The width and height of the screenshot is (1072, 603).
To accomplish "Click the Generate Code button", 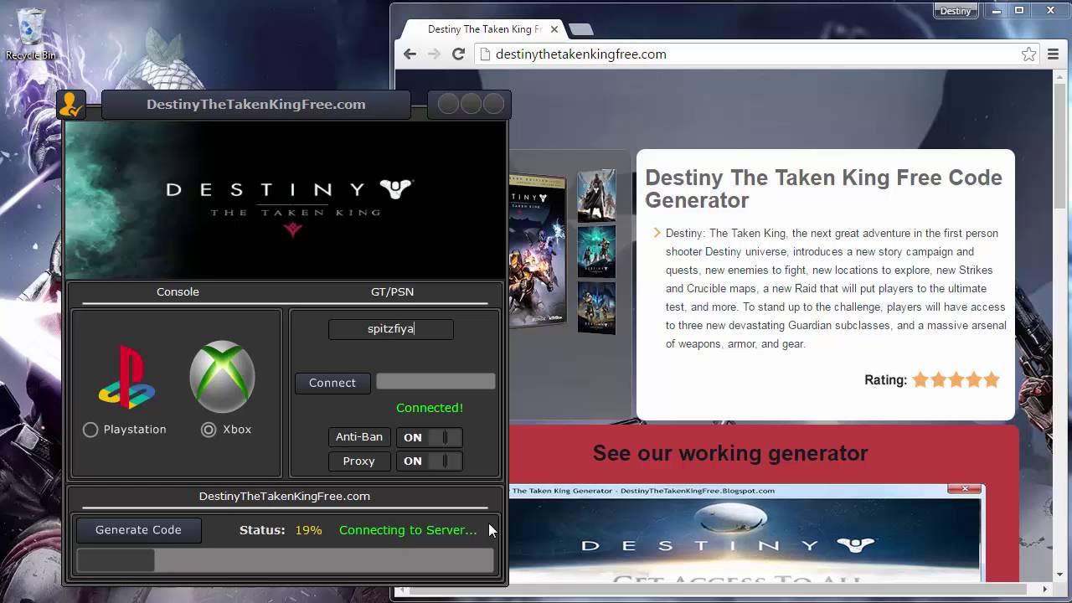I will [x=138, y=530].
